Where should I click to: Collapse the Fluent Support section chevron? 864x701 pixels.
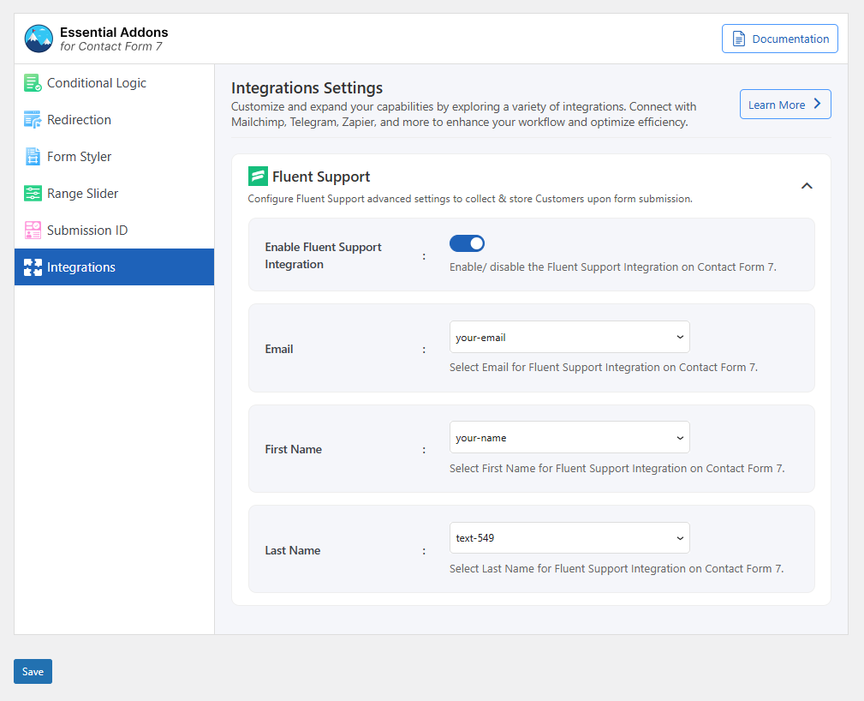point(807,186)
